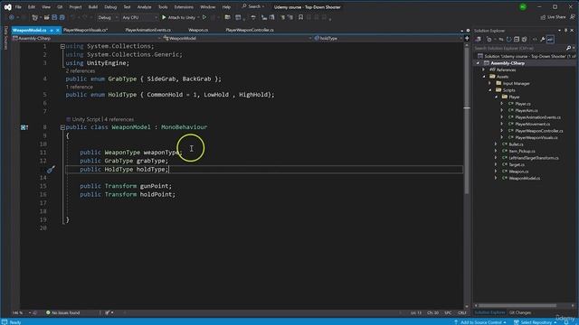Switch to Git Changes panel tab
Viewport: 579px width, 325px height.
click(520, 313)
